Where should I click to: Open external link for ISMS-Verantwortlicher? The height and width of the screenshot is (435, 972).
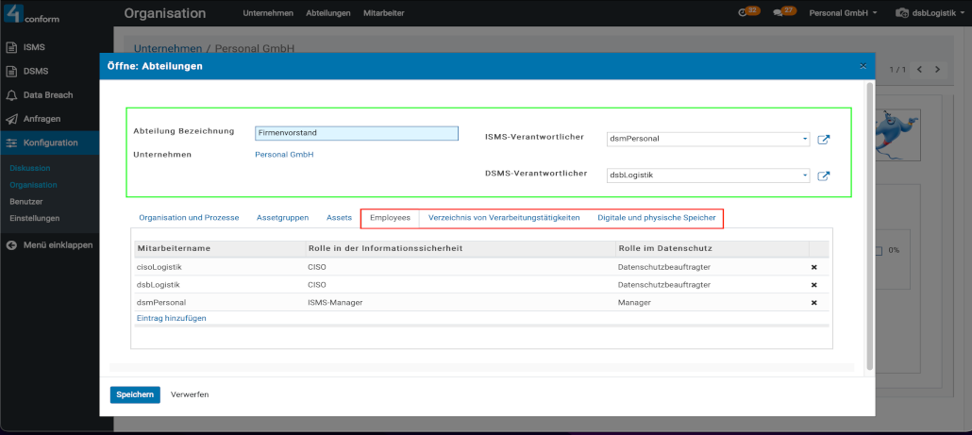coord(823,140)
